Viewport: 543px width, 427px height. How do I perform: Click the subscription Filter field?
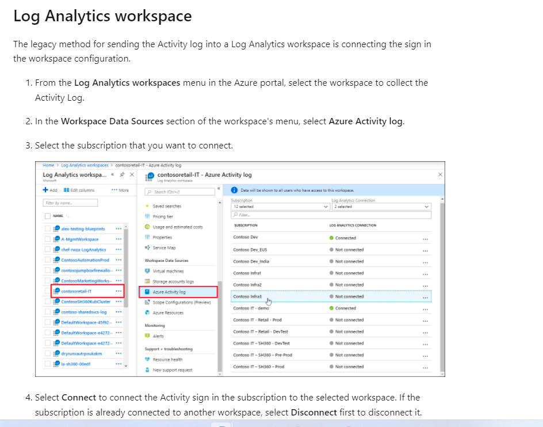(331, 215)
